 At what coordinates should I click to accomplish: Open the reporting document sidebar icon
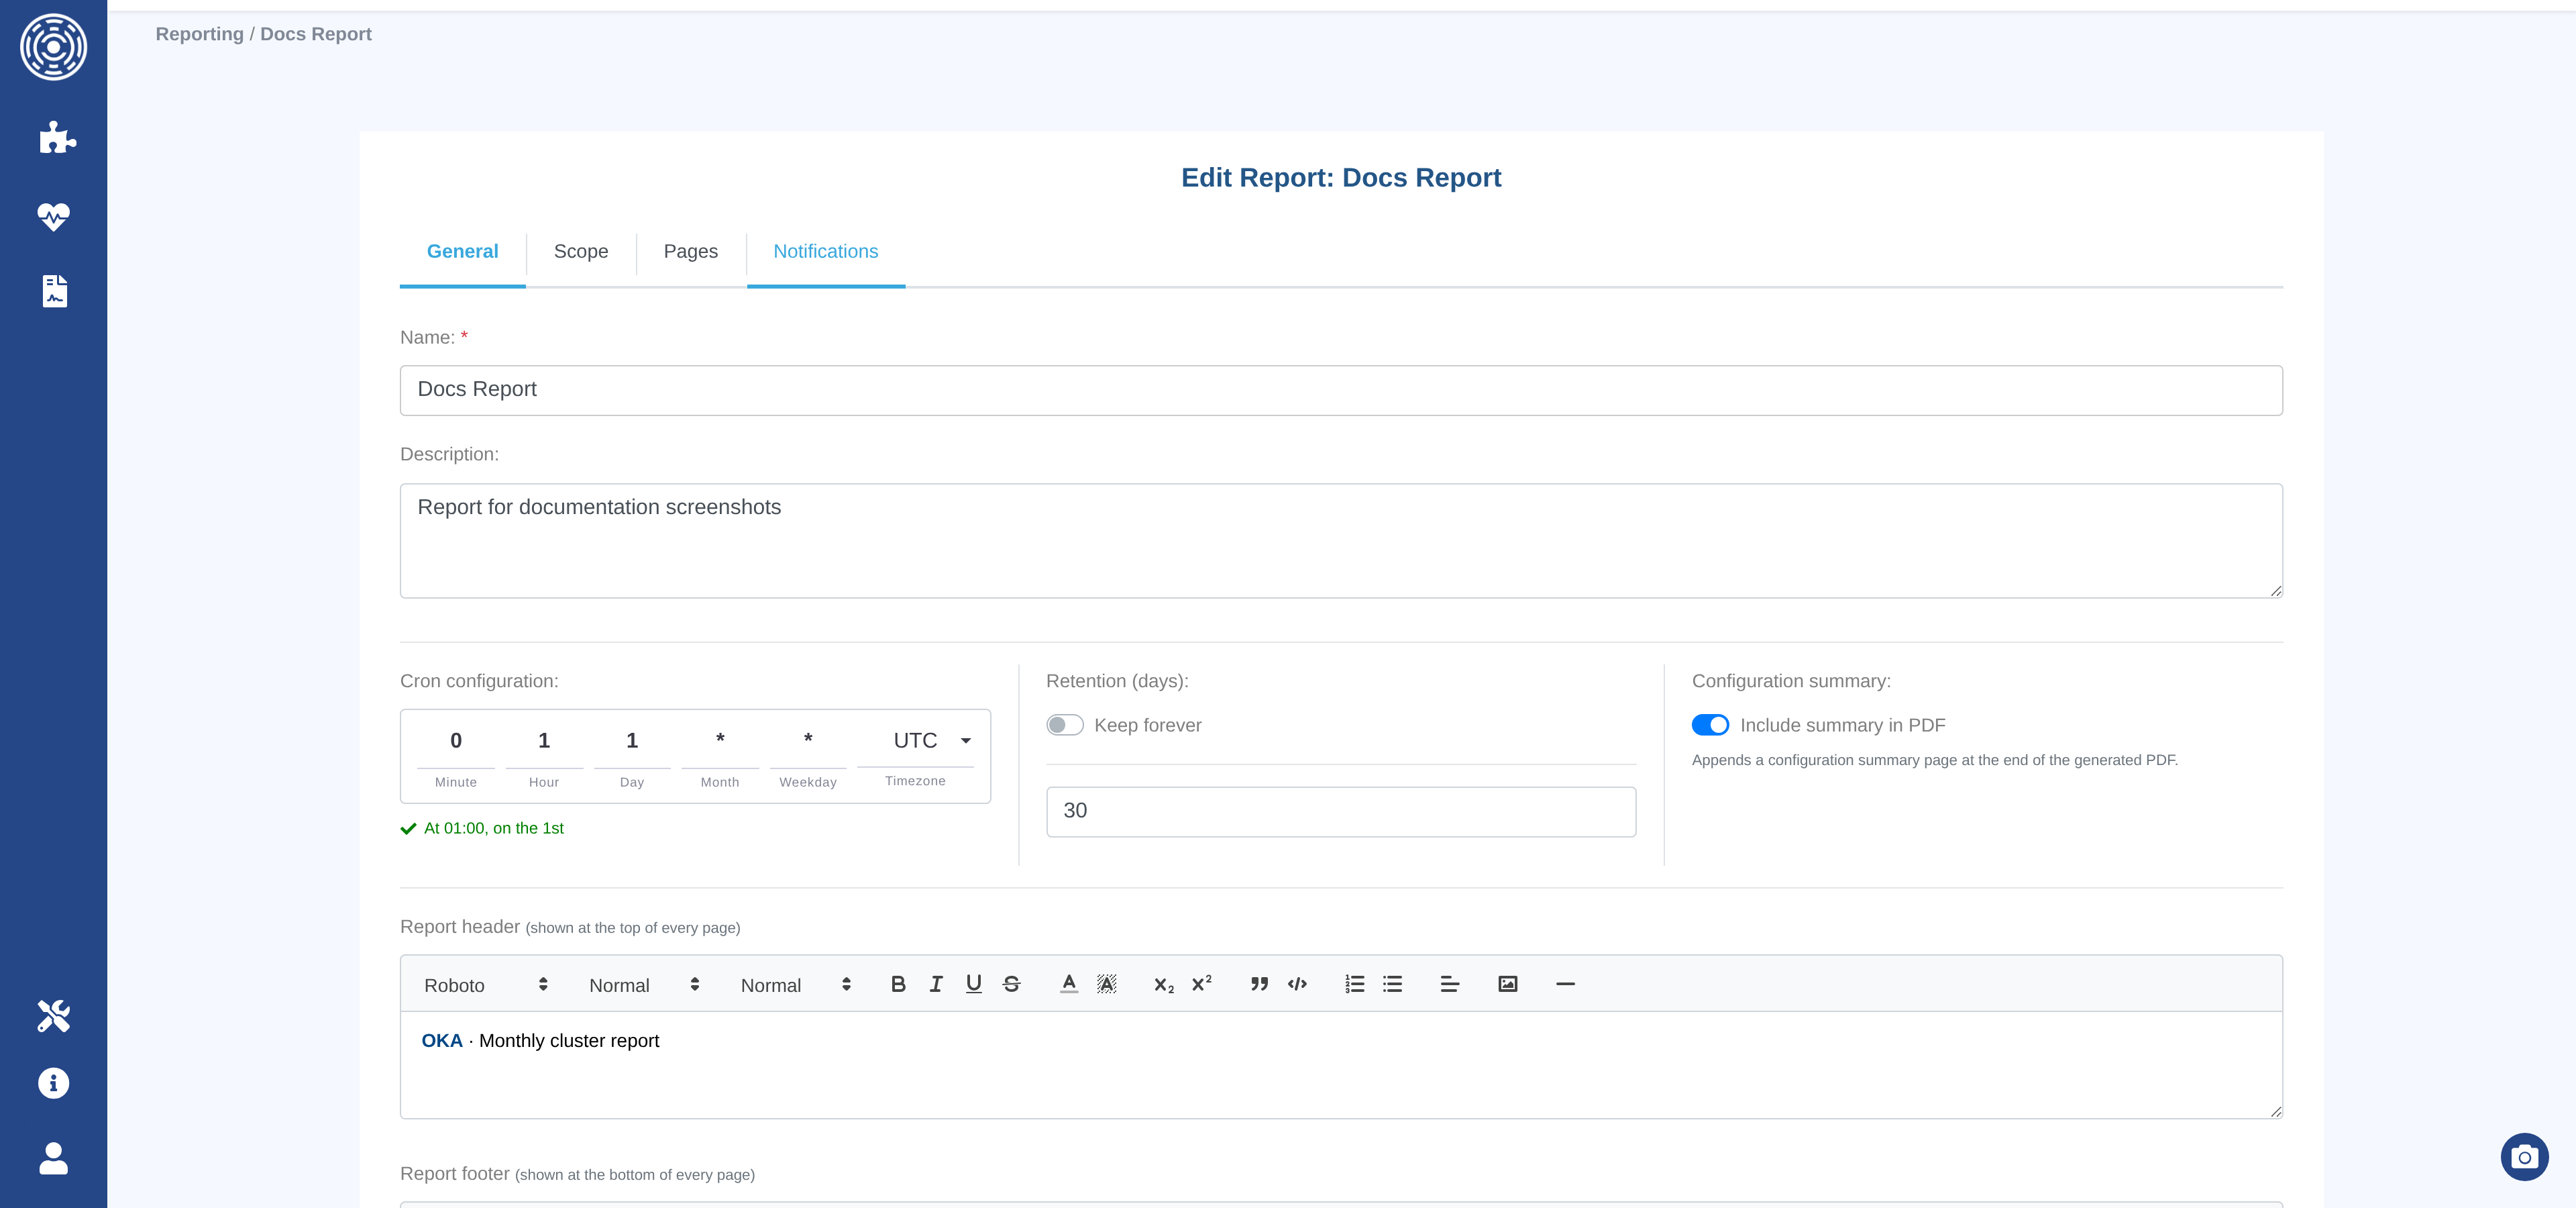click(55, 291)
